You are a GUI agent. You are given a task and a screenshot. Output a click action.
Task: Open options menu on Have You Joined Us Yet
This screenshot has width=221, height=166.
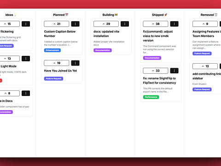tap(75, 63)
